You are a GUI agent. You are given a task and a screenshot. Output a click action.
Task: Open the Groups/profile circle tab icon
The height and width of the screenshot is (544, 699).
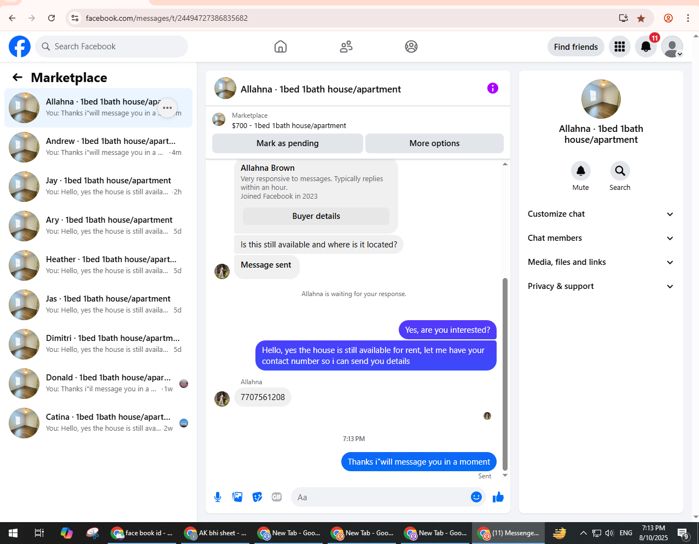click(411, 47)
